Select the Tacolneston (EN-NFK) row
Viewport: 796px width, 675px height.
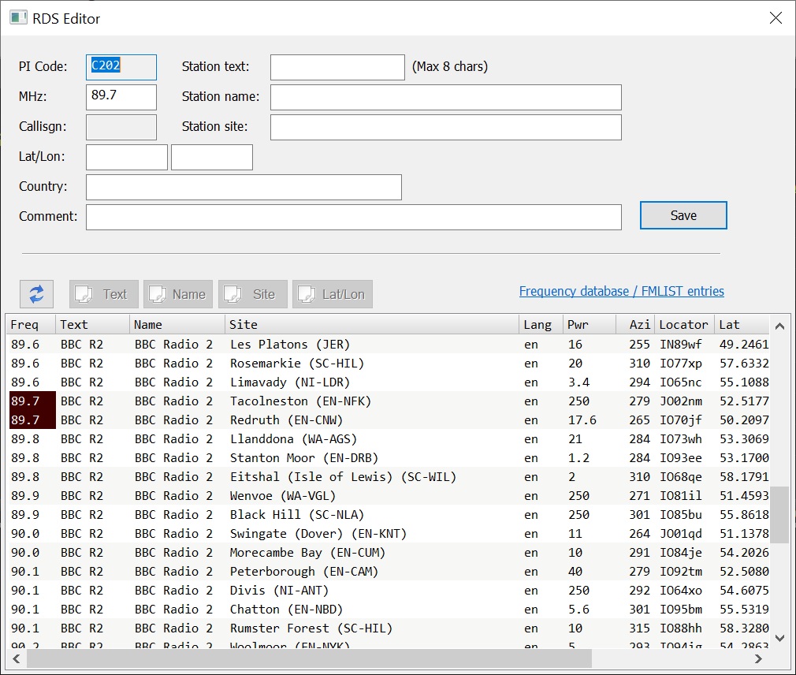pyautogui.click(x=300, y=401)
